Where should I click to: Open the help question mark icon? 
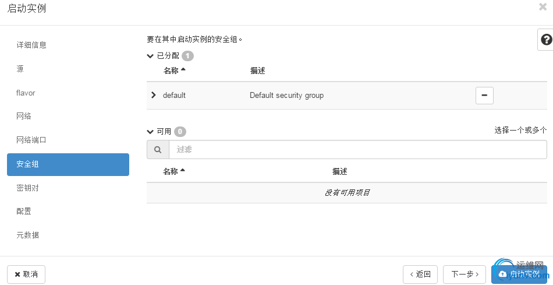[x=546, y=40]
